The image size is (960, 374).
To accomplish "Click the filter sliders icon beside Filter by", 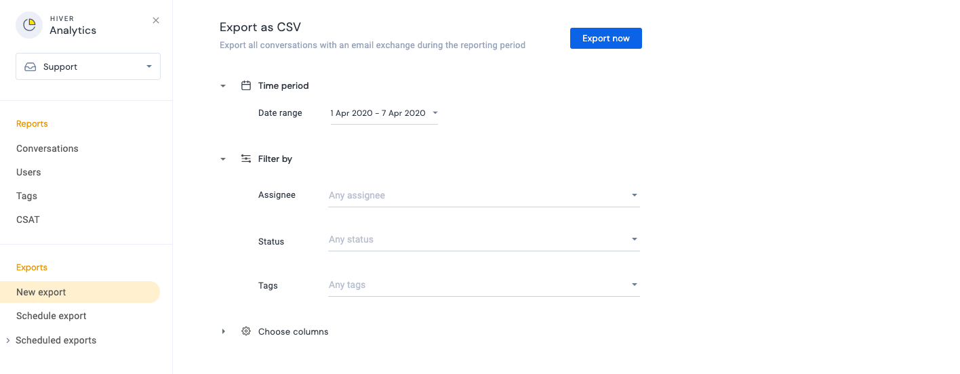I will tap(246, 159).
